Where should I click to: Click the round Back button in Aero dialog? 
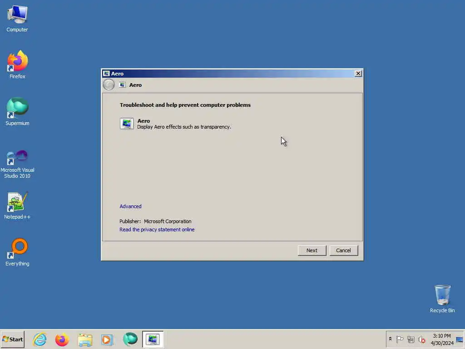[x=109, y=85]
